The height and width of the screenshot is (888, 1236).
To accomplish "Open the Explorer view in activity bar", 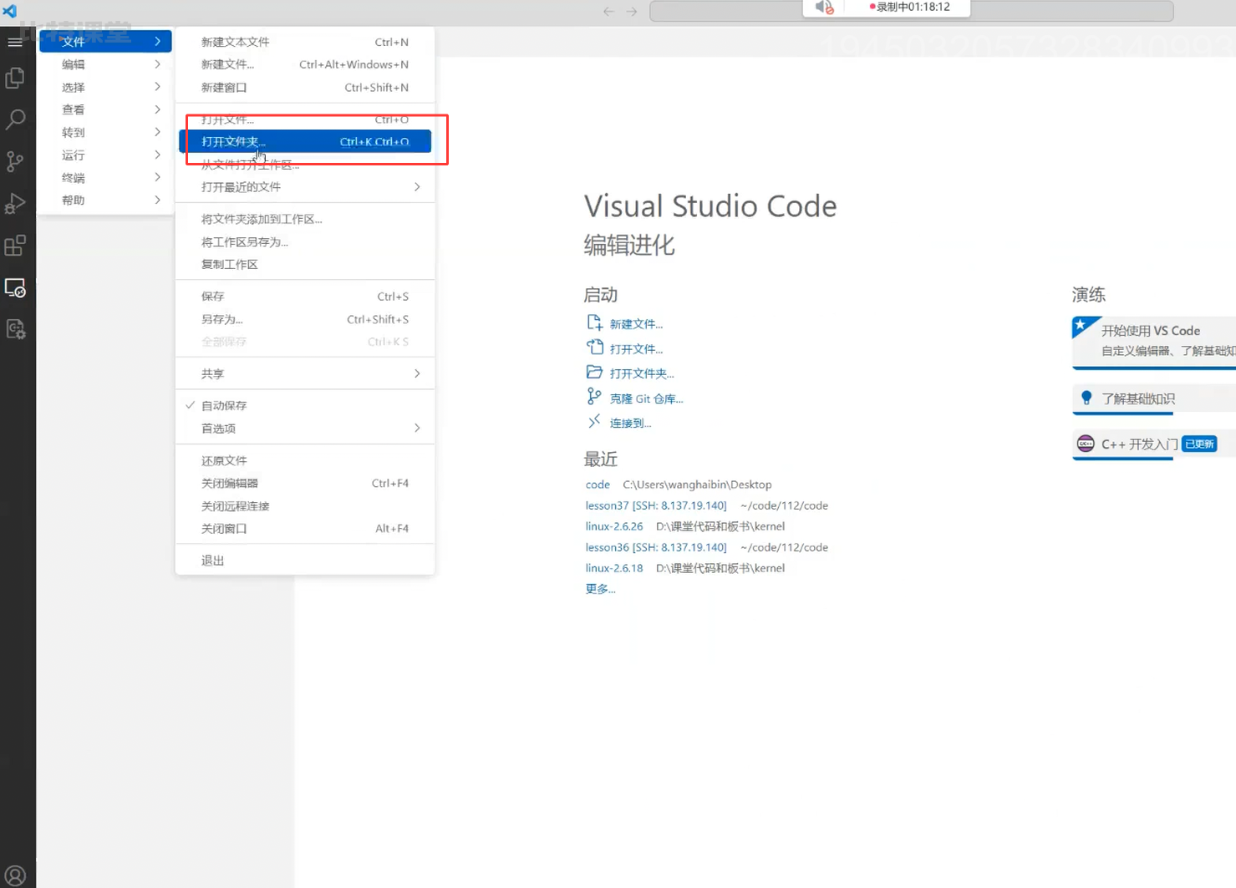I will [15, 78].
